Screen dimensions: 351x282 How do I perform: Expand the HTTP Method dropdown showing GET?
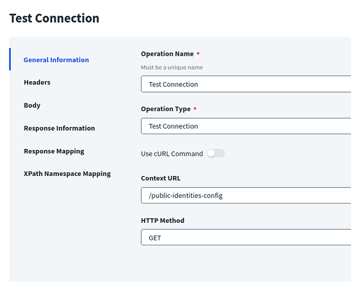[245, 238]
